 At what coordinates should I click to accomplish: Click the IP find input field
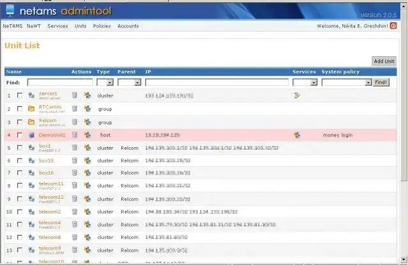pyautogui.click(x=217, y=82)
